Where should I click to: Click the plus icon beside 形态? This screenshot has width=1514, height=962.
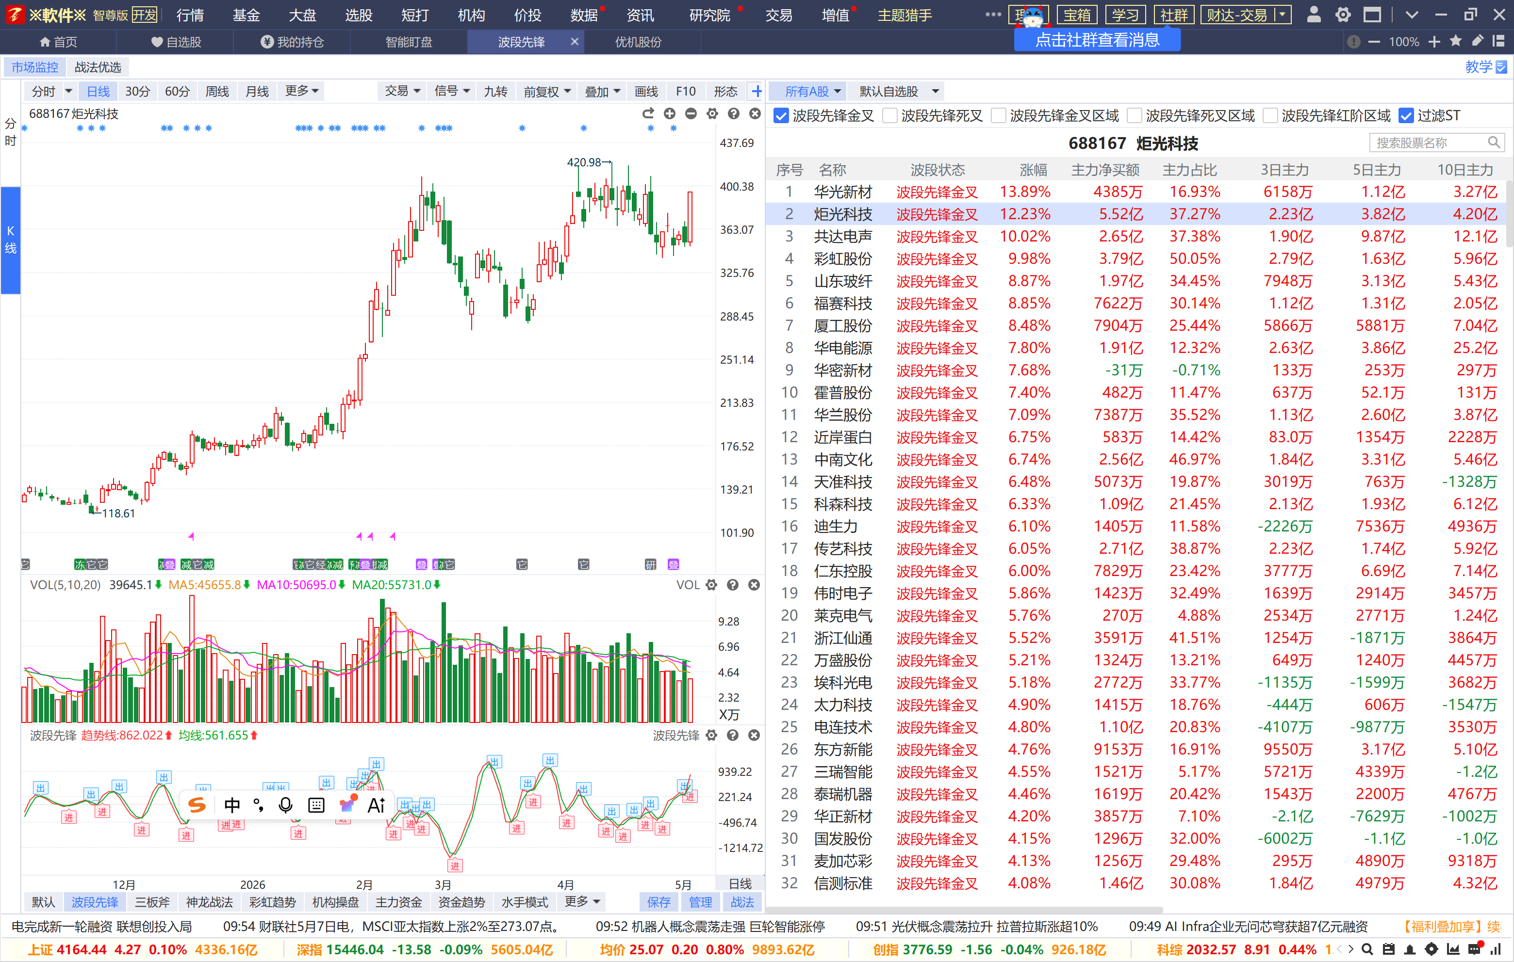coord(757,92)
